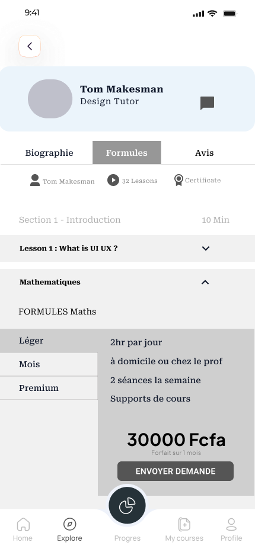Switch to the Biographie tab
The width and height of the screenshot is (255, 552).
point(49,153)
